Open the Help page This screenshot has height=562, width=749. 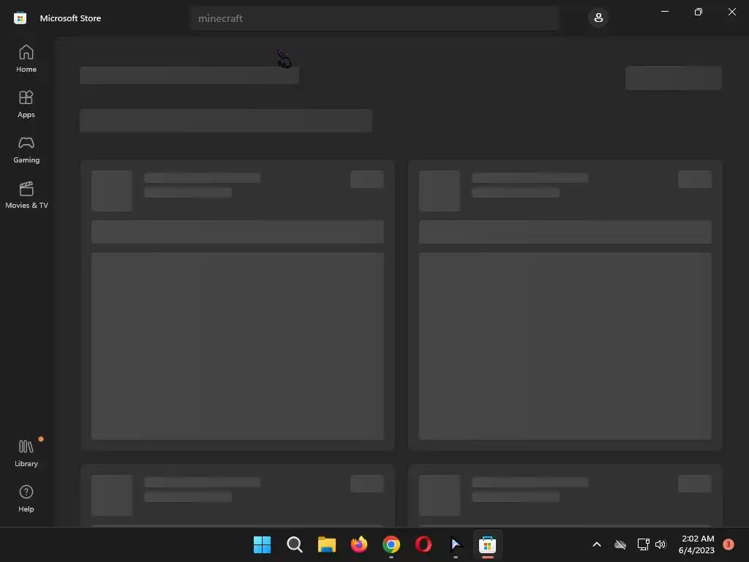26,498
